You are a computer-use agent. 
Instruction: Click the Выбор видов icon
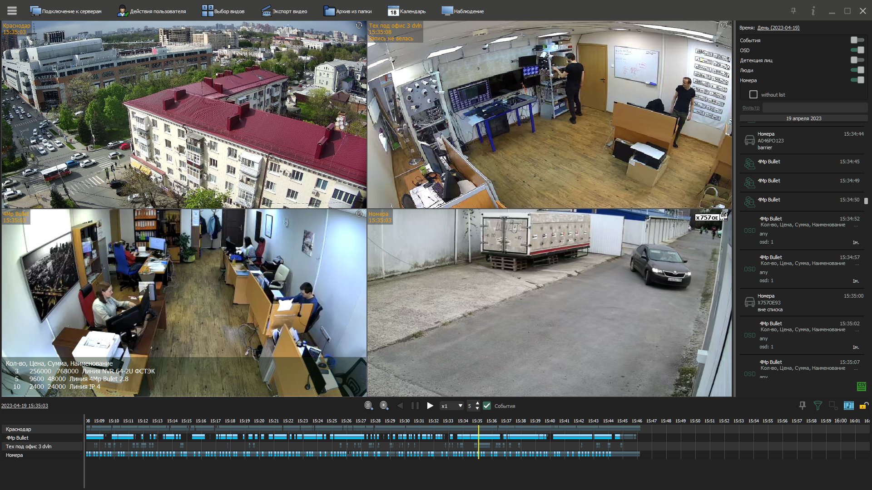coord(208,11)
